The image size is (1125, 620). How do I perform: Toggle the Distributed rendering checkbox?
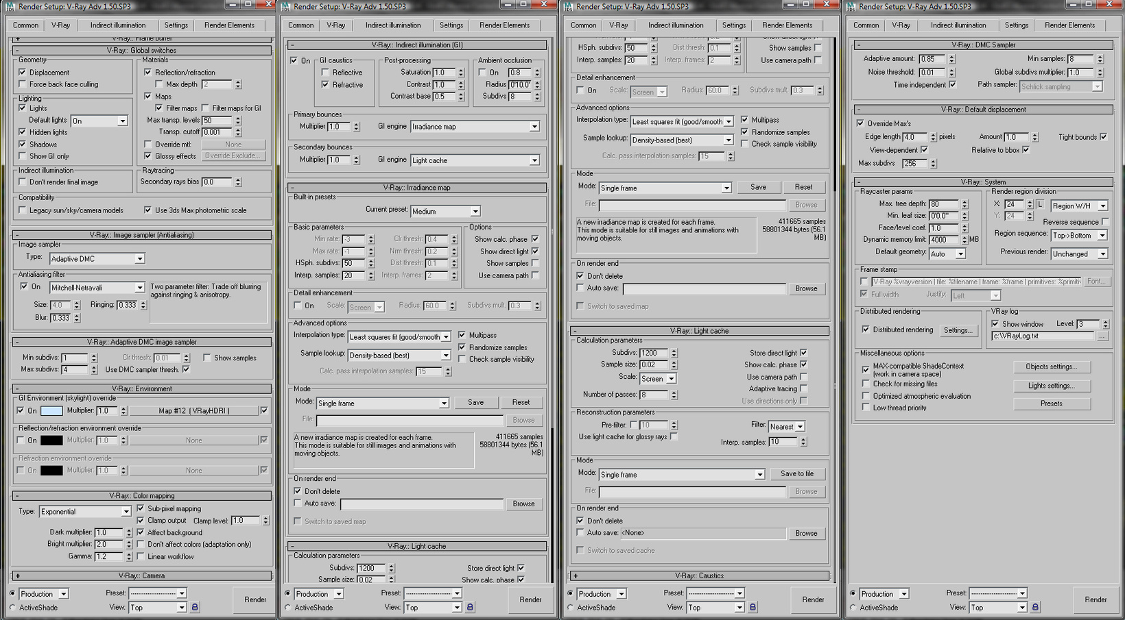click(x=866, y=330)
